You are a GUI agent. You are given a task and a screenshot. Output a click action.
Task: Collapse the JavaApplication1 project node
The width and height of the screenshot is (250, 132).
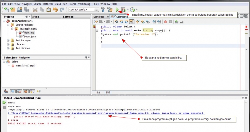pos(4,21)
